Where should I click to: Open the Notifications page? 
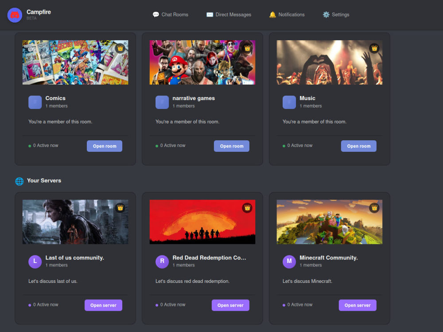tap(287, 15)
